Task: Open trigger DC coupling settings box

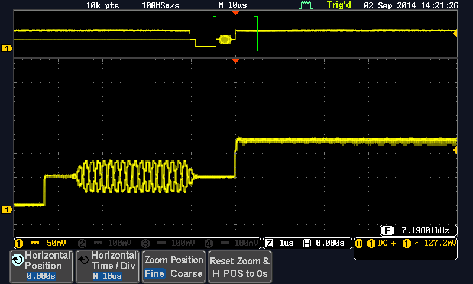Action: 406,248
